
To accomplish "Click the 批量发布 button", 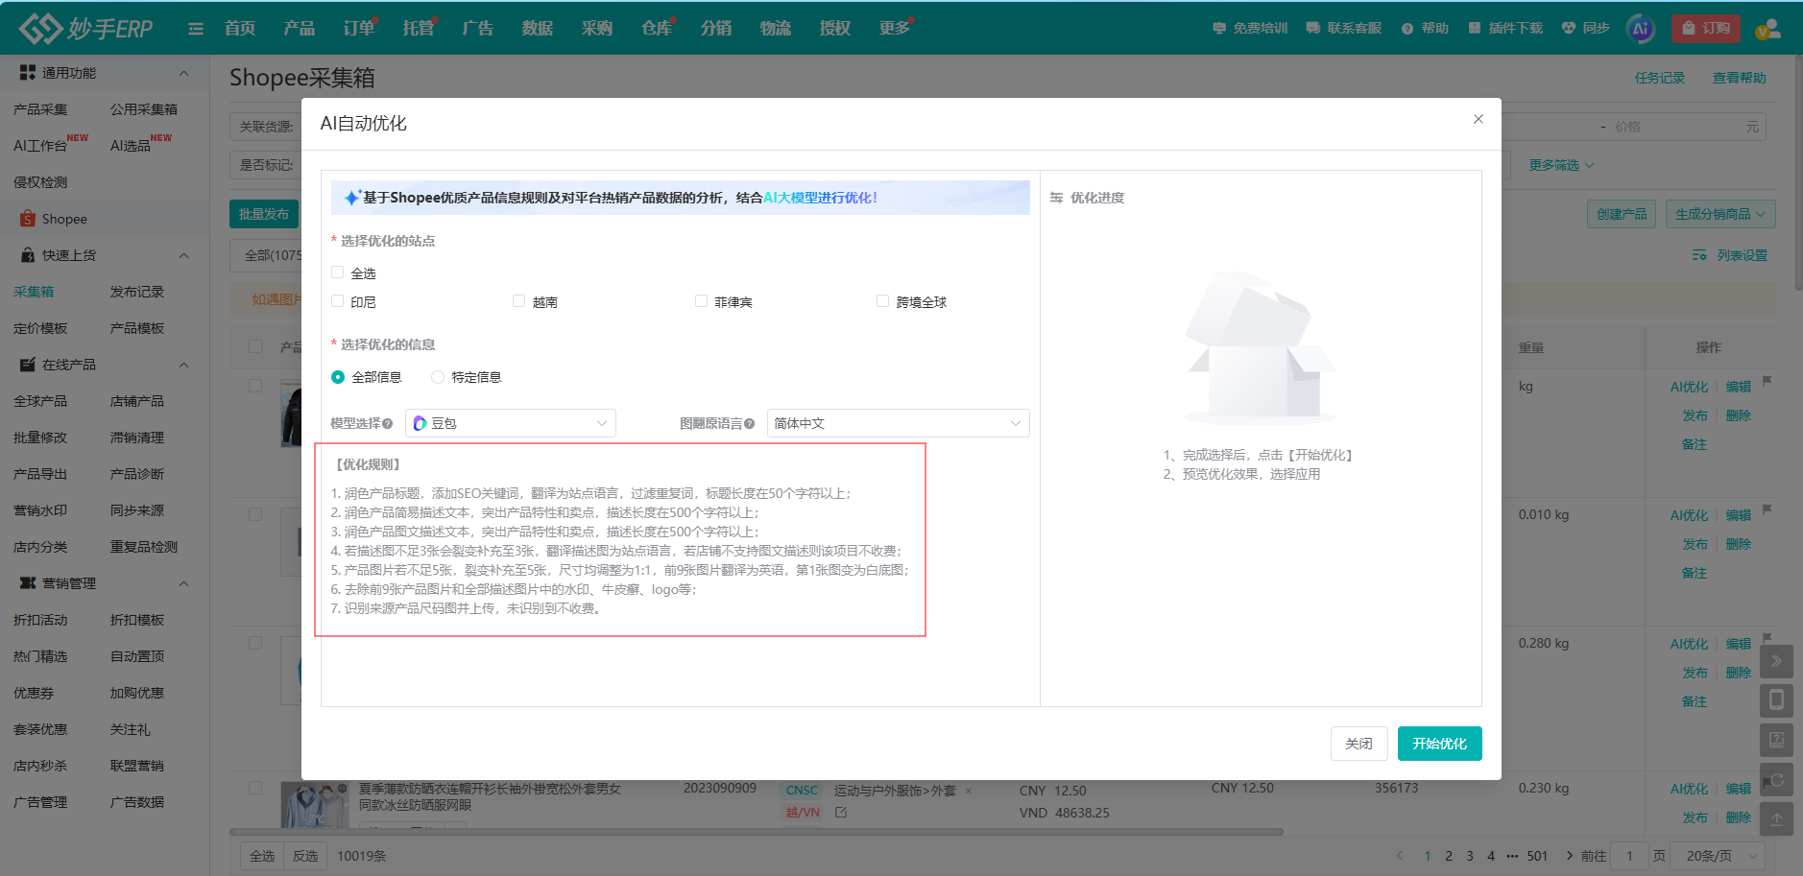I will pos(264,214).
